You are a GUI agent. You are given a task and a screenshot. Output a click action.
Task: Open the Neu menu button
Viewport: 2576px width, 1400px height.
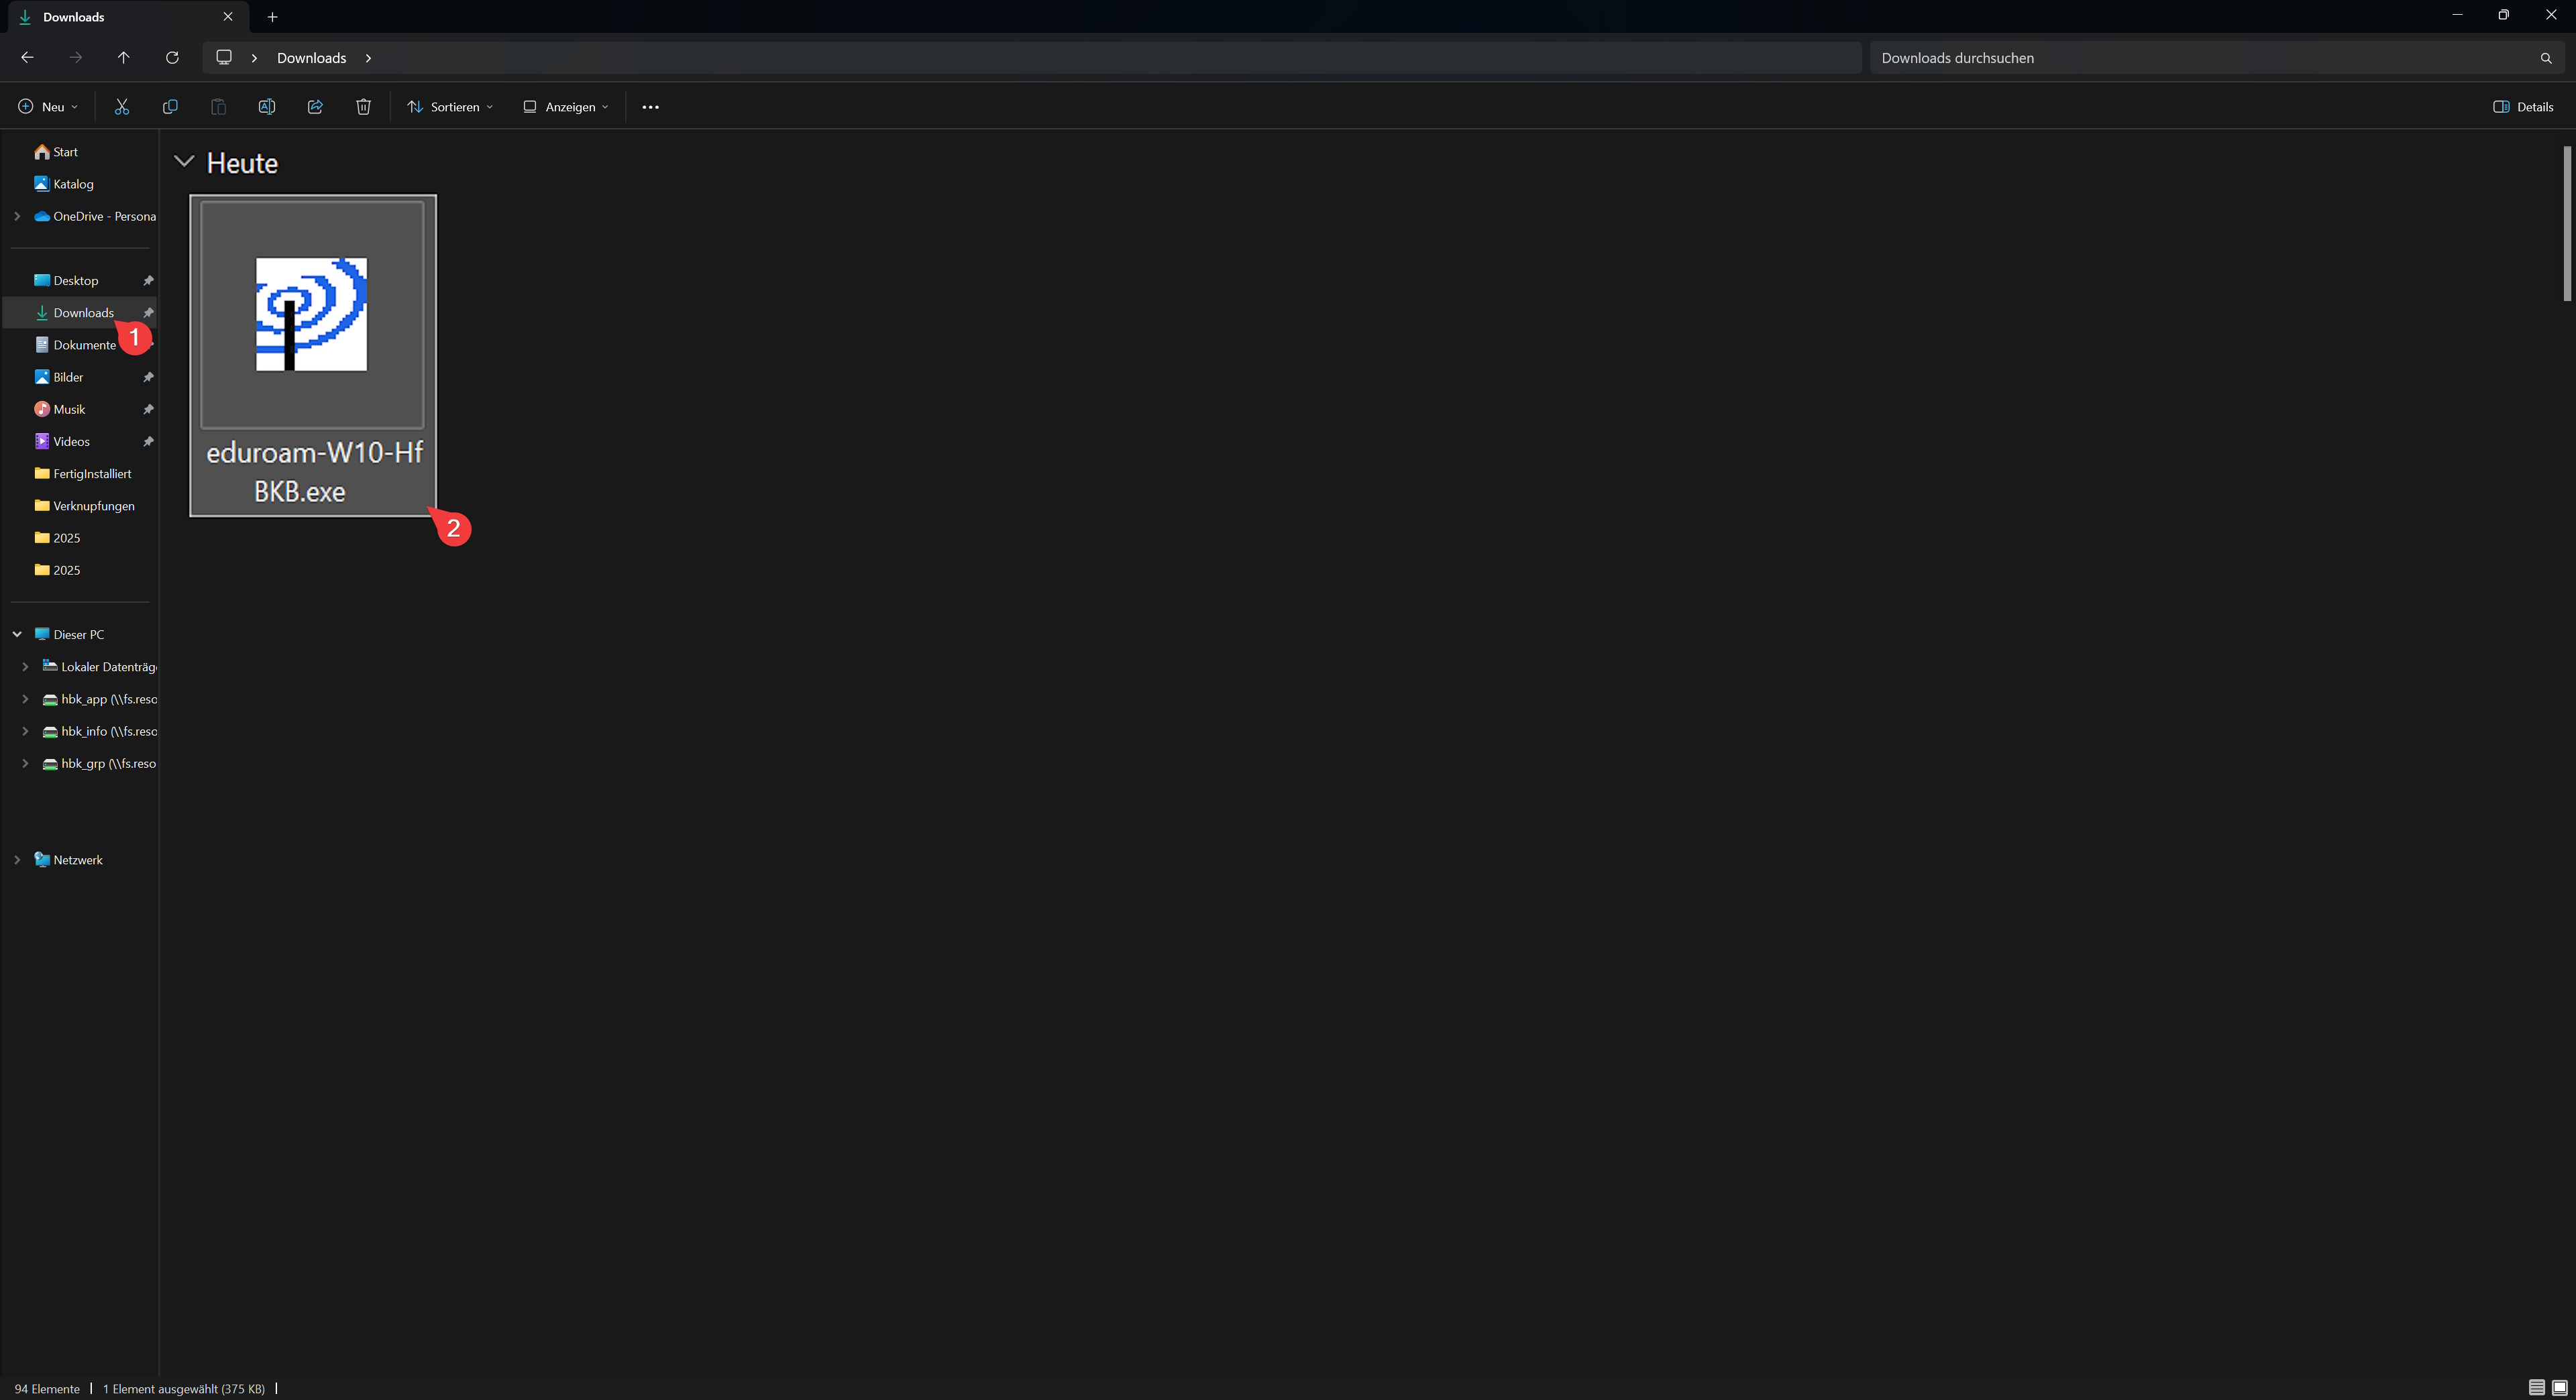(47, 107)
